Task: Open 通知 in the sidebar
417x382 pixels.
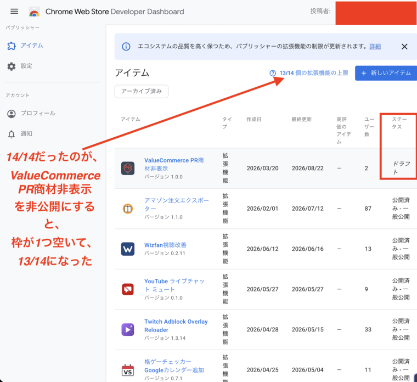Action: [26, 134]
